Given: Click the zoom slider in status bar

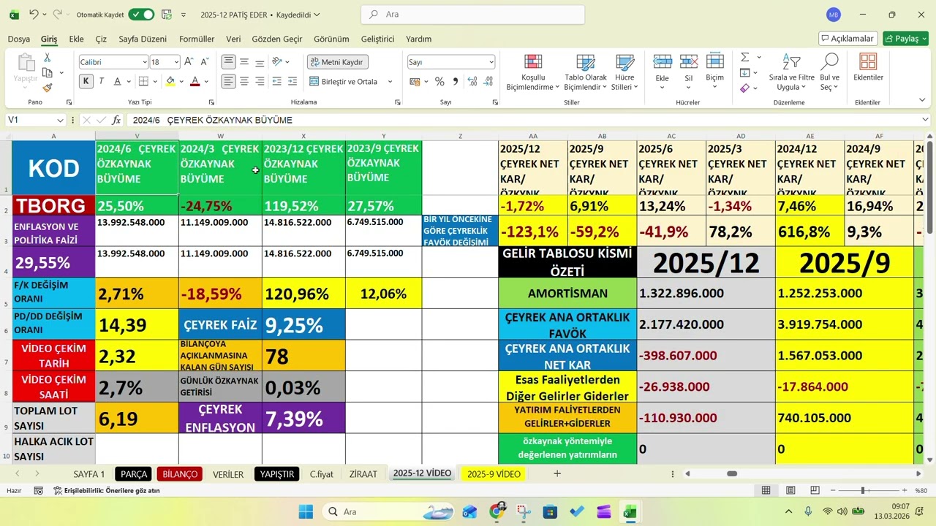Looking at the screenshot, I should (x=863, y=491).
